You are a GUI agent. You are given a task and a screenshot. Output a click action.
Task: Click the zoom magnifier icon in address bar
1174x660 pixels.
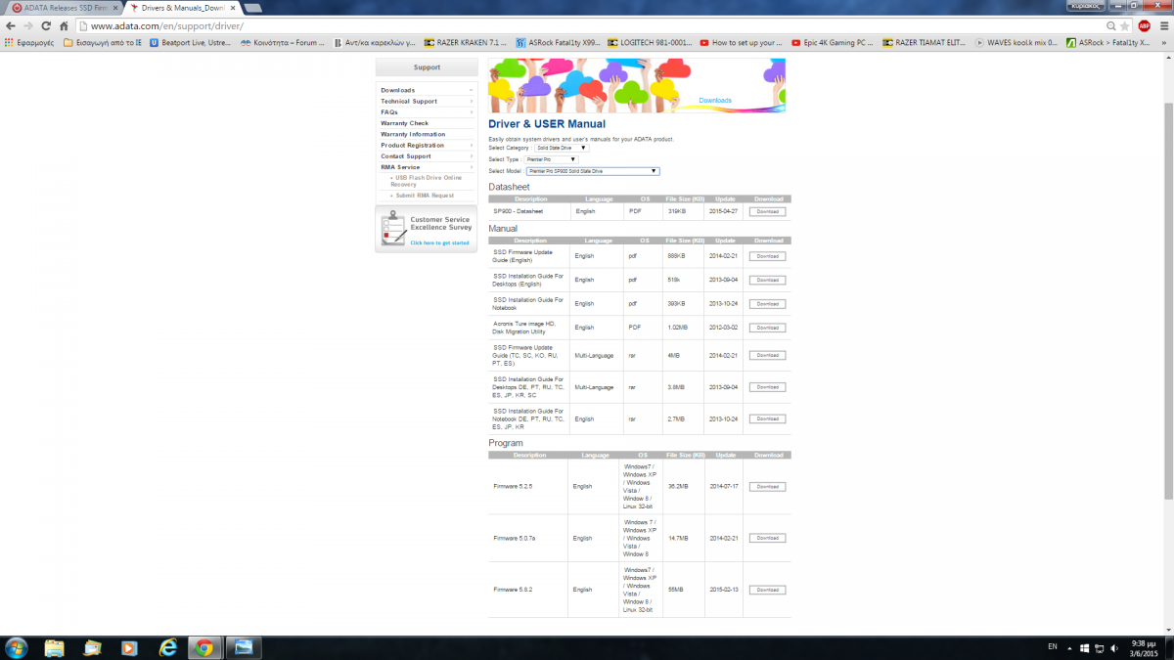pos(1111,25)
